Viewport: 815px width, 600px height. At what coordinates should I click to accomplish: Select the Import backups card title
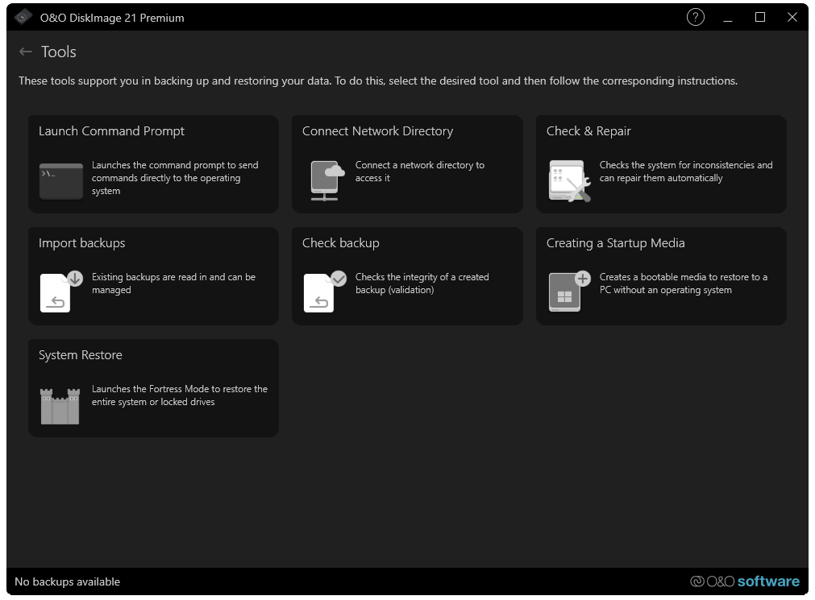click(x=81, y=243)
